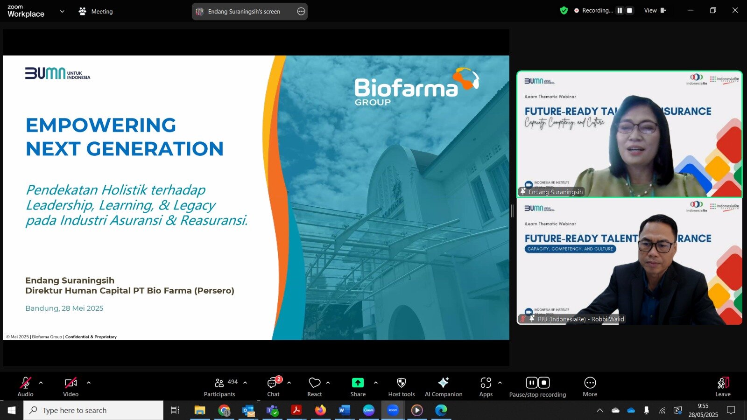Open React emoji reactions
747x420 pixels.
point(314,387)
